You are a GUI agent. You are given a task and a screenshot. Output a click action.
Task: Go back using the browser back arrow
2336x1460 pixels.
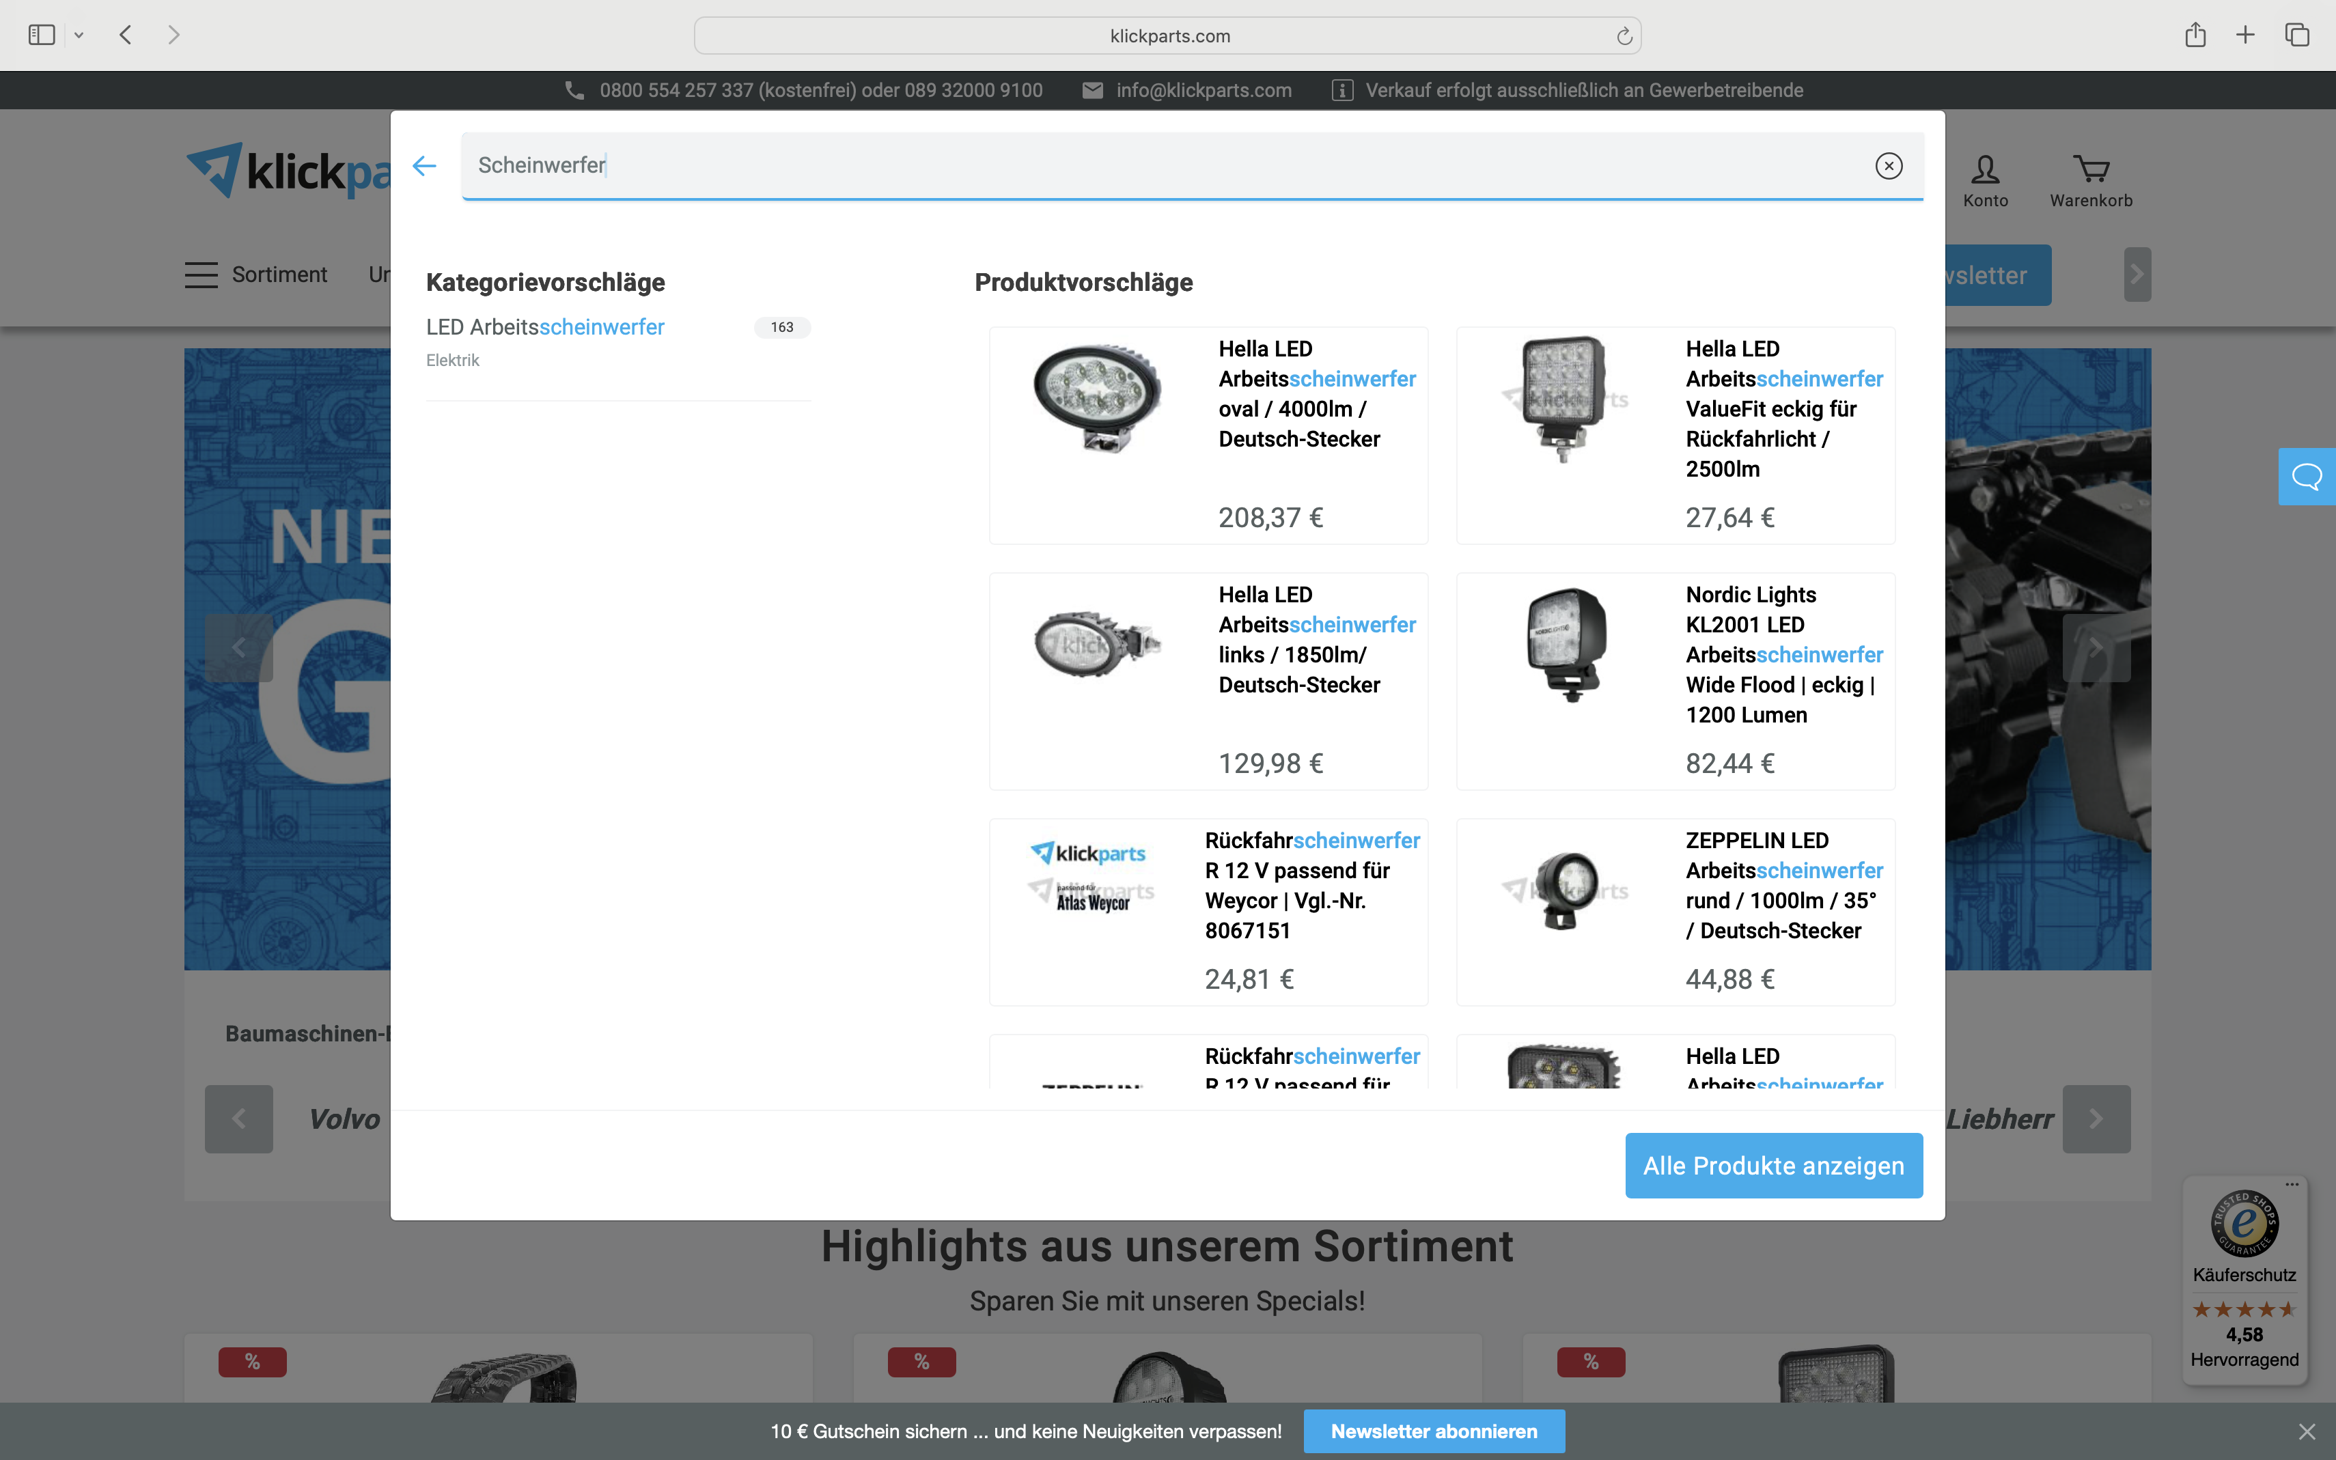[x=126, y=35]
